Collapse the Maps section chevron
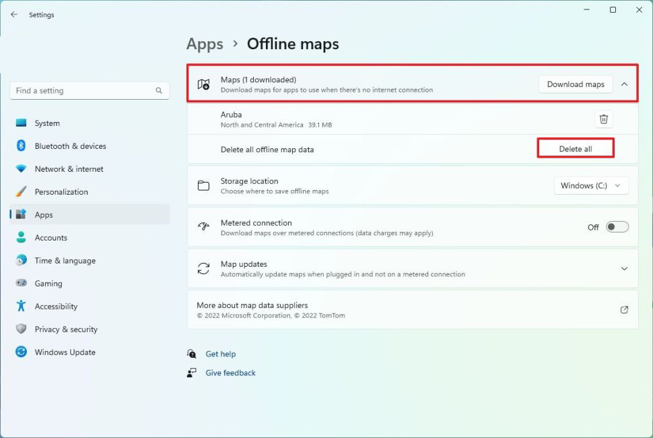Viewport: 653px width, 438px height. (624, 84)
